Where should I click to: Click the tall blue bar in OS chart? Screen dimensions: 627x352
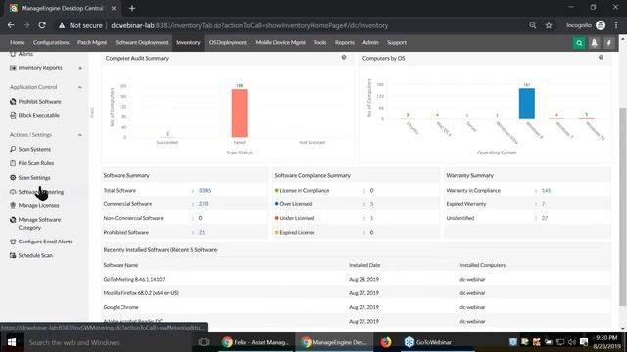click(x=527, y=104)
